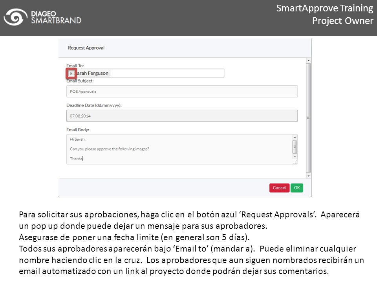
Task: Click the Deadline Date field showing 07.08.2014
Action: tap(182, 116)
